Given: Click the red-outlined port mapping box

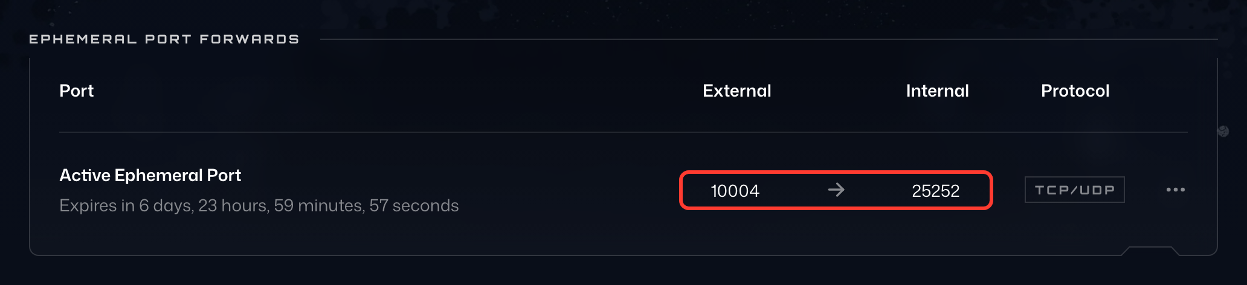Looking at the screenshot, I should pos(836,190).
